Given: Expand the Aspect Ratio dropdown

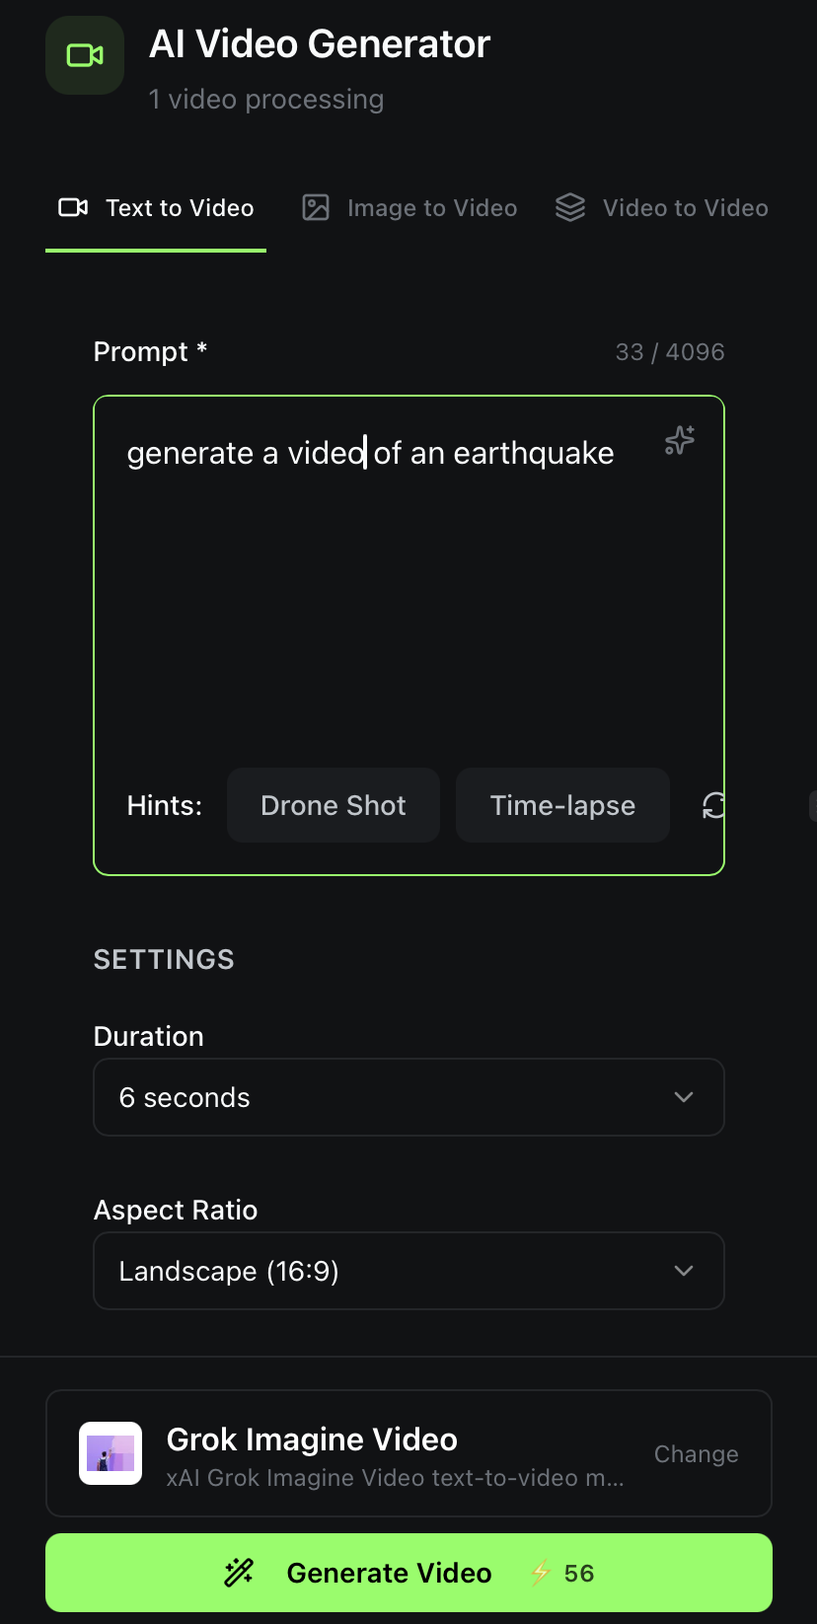Looking at the screenshot, I should point(408,1271).
